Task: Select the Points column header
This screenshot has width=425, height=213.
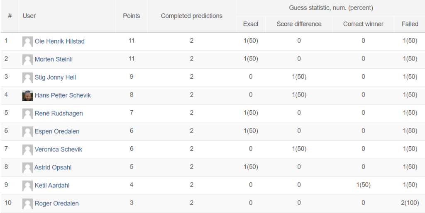Action: pos(132,16)
